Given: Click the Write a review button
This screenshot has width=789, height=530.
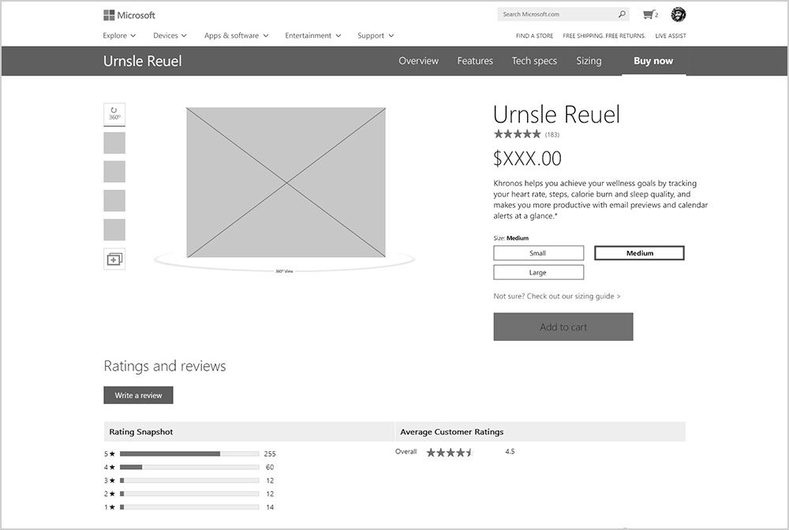Looking at the screenshot, I should pos(138,395).
